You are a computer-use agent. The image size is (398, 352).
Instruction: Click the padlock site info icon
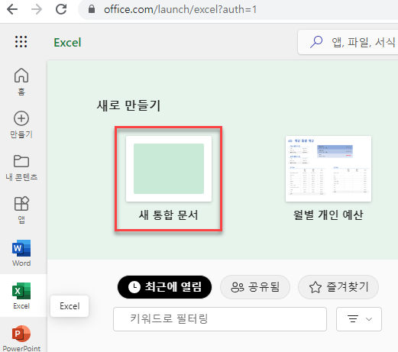(x=92, y=9)
